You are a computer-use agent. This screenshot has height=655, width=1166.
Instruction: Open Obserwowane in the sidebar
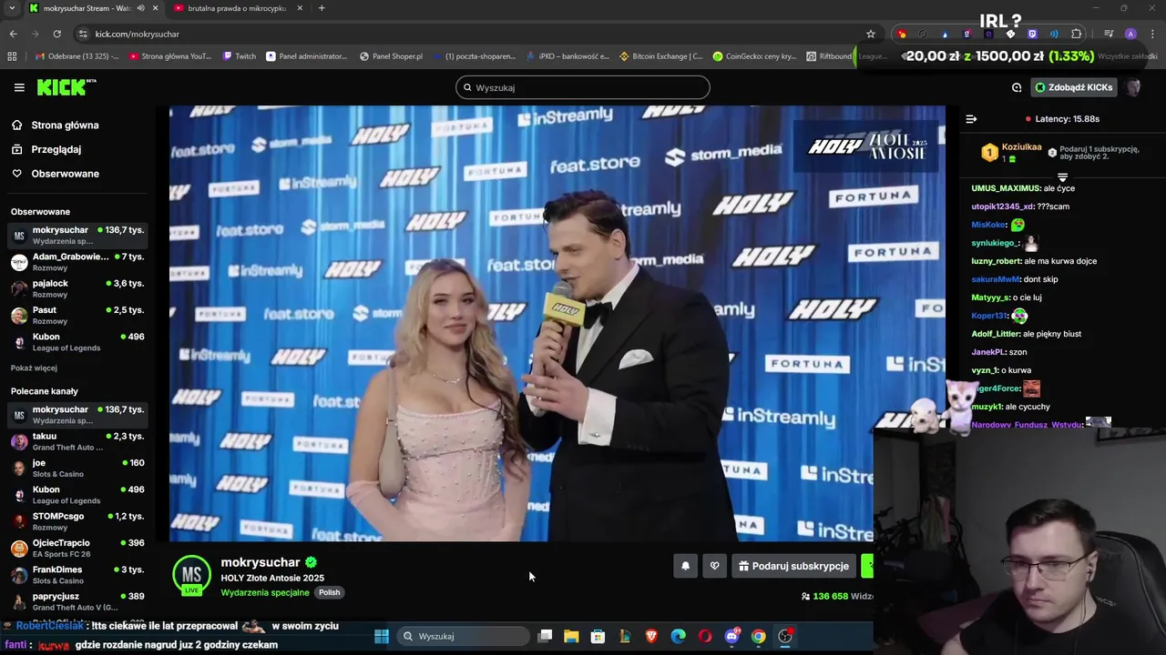65,174
